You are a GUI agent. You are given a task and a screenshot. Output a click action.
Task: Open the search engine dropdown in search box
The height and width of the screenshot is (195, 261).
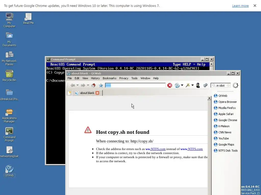point(214,86)
